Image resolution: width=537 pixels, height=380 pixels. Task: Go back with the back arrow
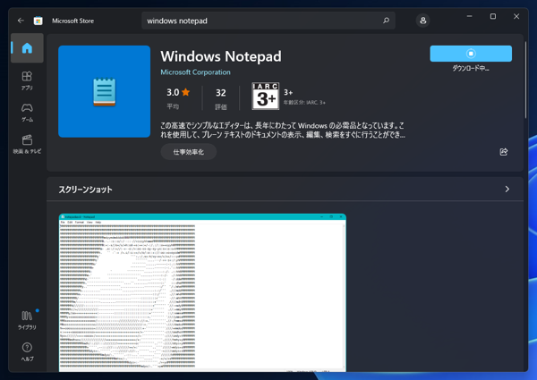[x=21, y=21]
